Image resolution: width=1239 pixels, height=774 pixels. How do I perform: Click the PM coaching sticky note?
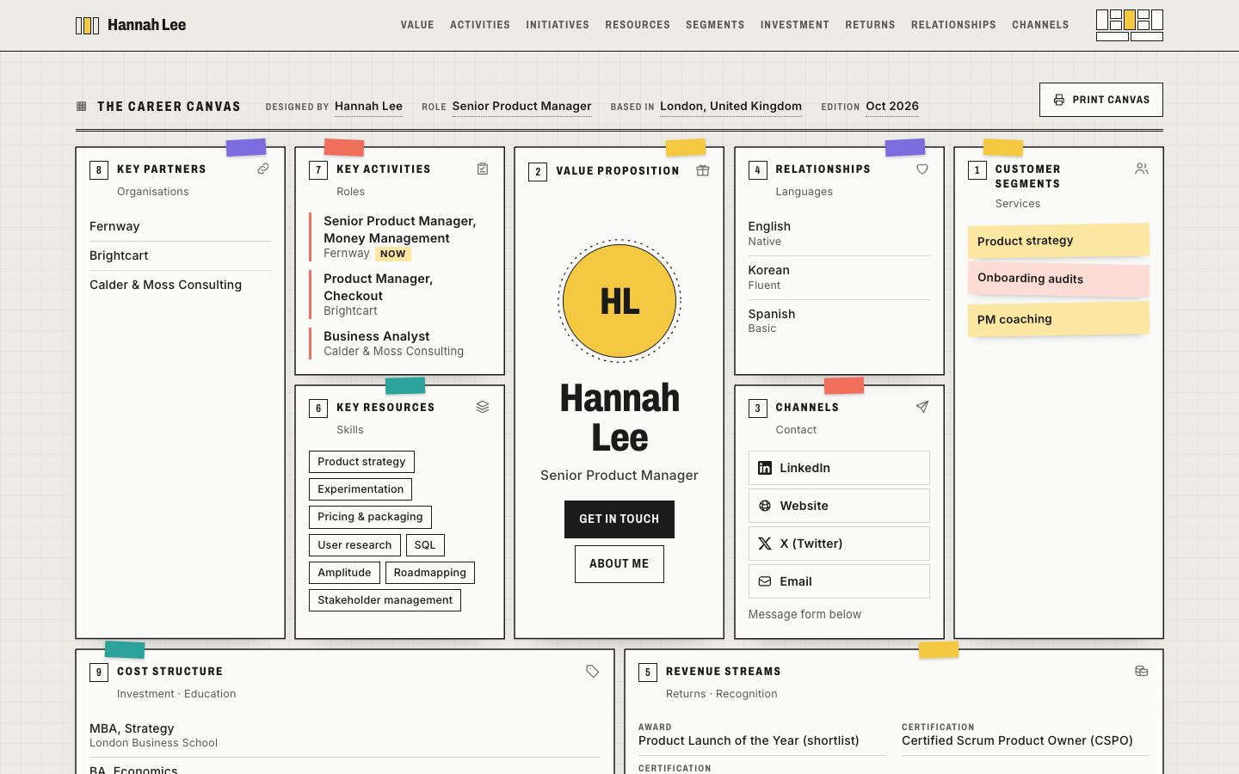pyautogui.click(x=1058, y=319)
